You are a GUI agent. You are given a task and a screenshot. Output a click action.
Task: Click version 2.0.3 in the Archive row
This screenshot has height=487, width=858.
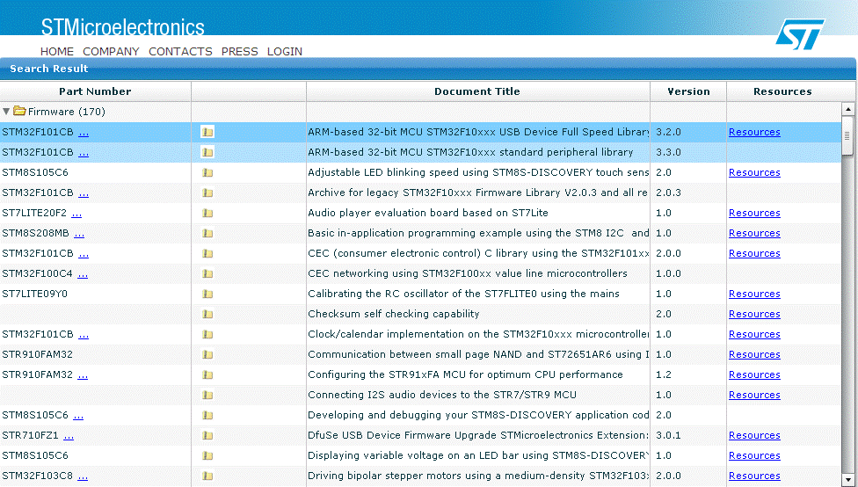click(x=668, y=193)
